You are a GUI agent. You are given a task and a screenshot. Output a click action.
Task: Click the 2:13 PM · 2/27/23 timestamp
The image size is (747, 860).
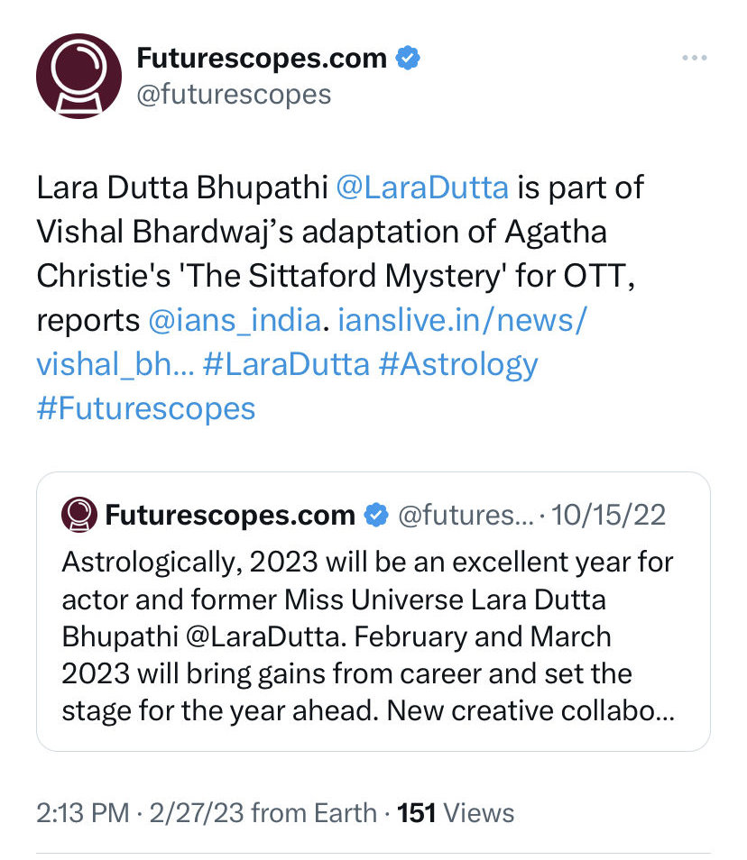140,813
